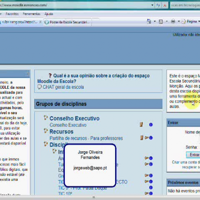The height and width of the screenshot is (200, 200).
Task: Open the Home page toolbar icon
Action: (149, 21)
